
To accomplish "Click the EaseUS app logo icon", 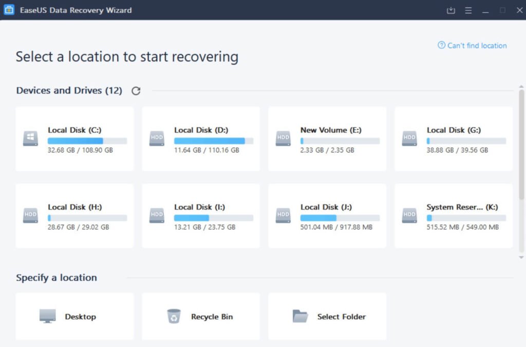I will [x=9, y=10].
